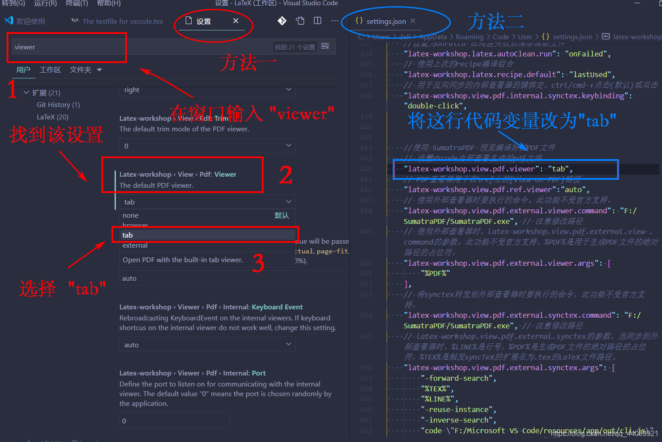Click the VS Code logo on 欢迎使用 tab
Viewport: 662px width, 442px height.
pyautogui.click(x=8, y=20)
